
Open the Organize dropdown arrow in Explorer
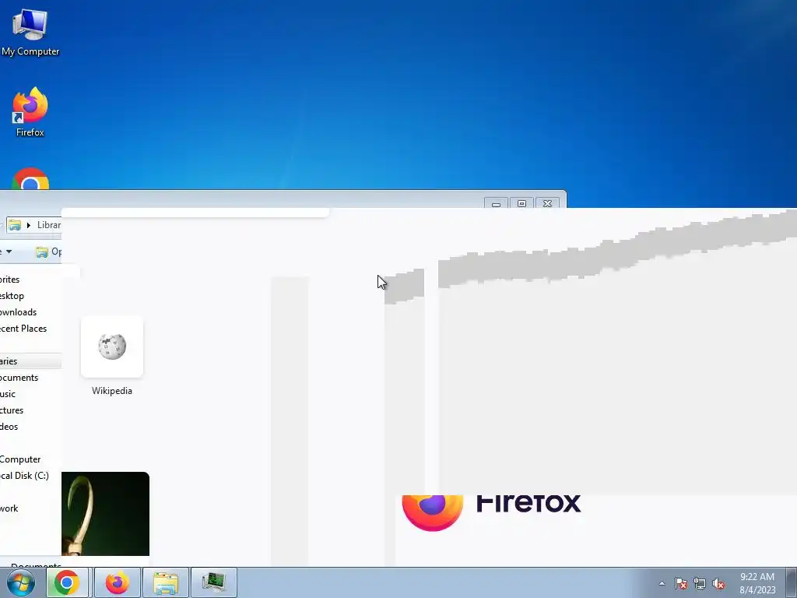[9, 252]
